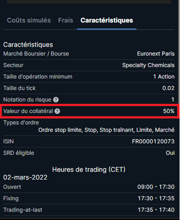Click the Euronext Paris exchange value
Screen dimensions: 180x220
(x=156, y=54)
